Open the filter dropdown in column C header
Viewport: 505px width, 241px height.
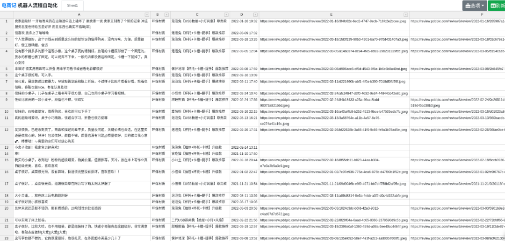(x=226, y=14)
